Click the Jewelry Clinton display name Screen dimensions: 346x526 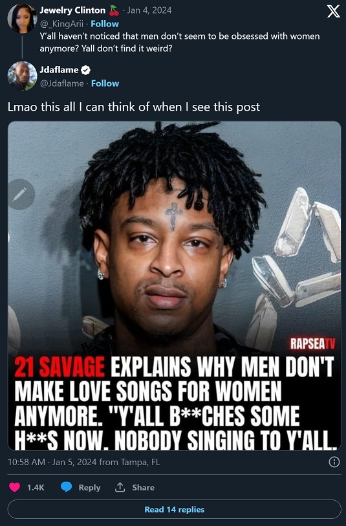72,10
